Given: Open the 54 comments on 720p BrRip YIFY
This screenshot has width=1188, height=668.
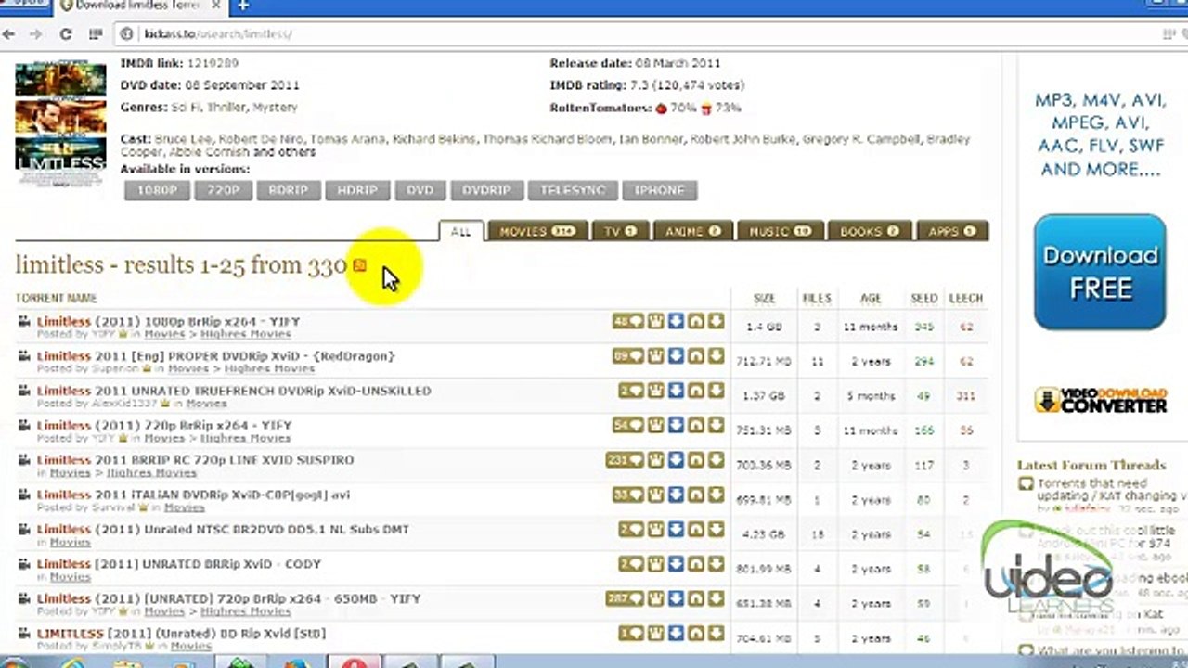Looking at the screenshot, I should click(x=627, y=426).
